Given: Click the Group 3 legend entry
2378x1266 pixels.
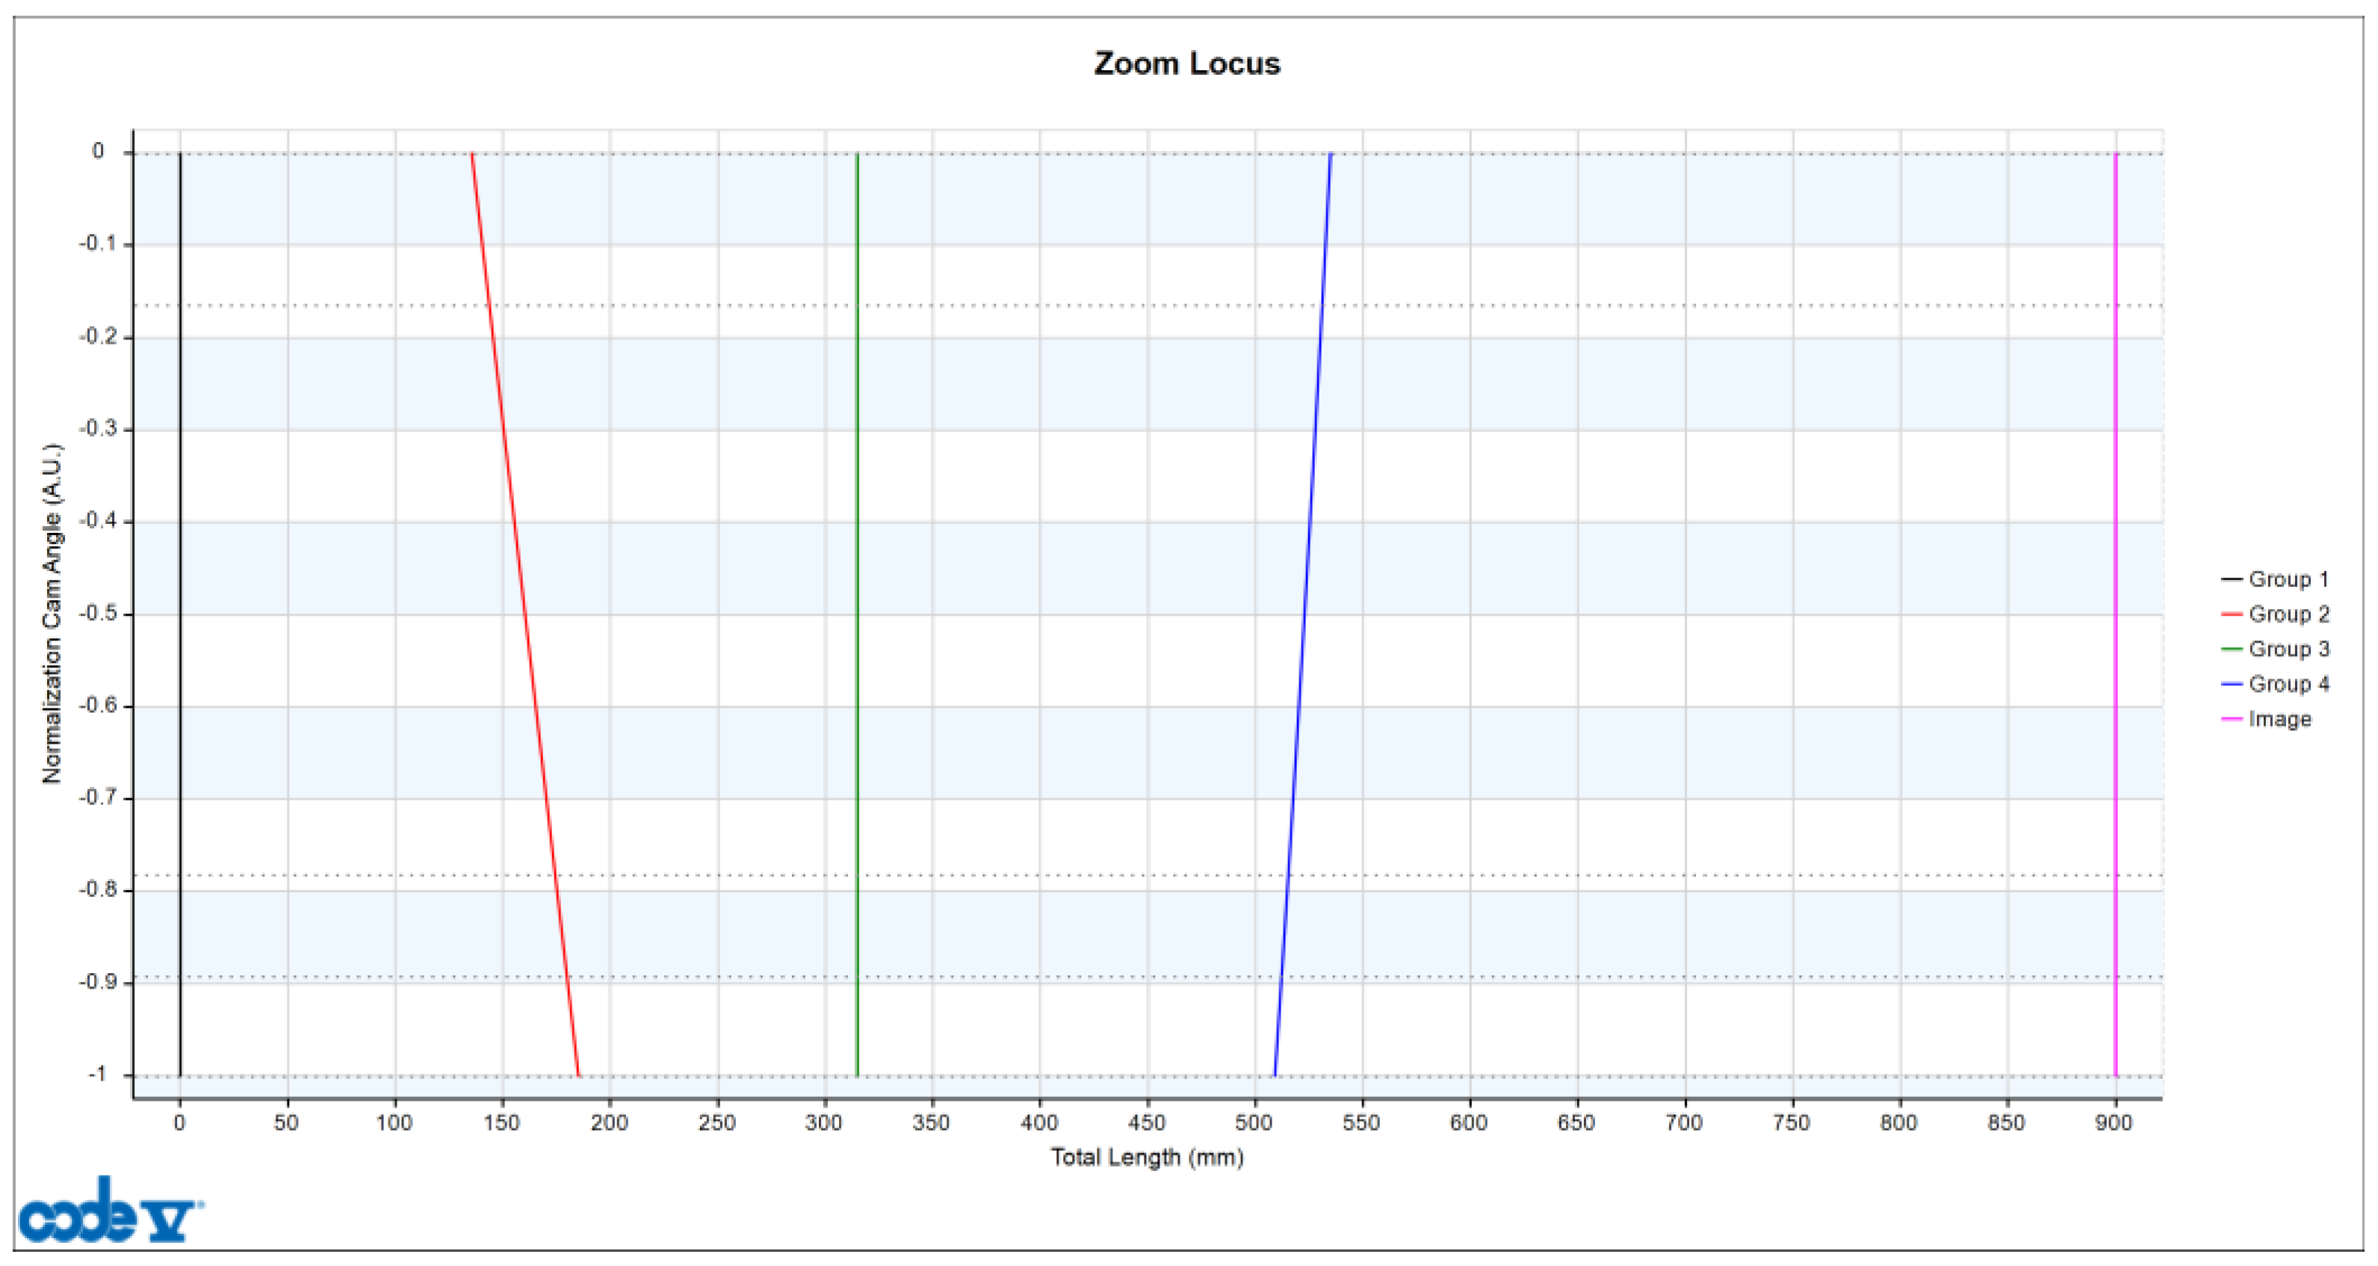Looking at the screenshot, I should click(x=2288, y=649).
